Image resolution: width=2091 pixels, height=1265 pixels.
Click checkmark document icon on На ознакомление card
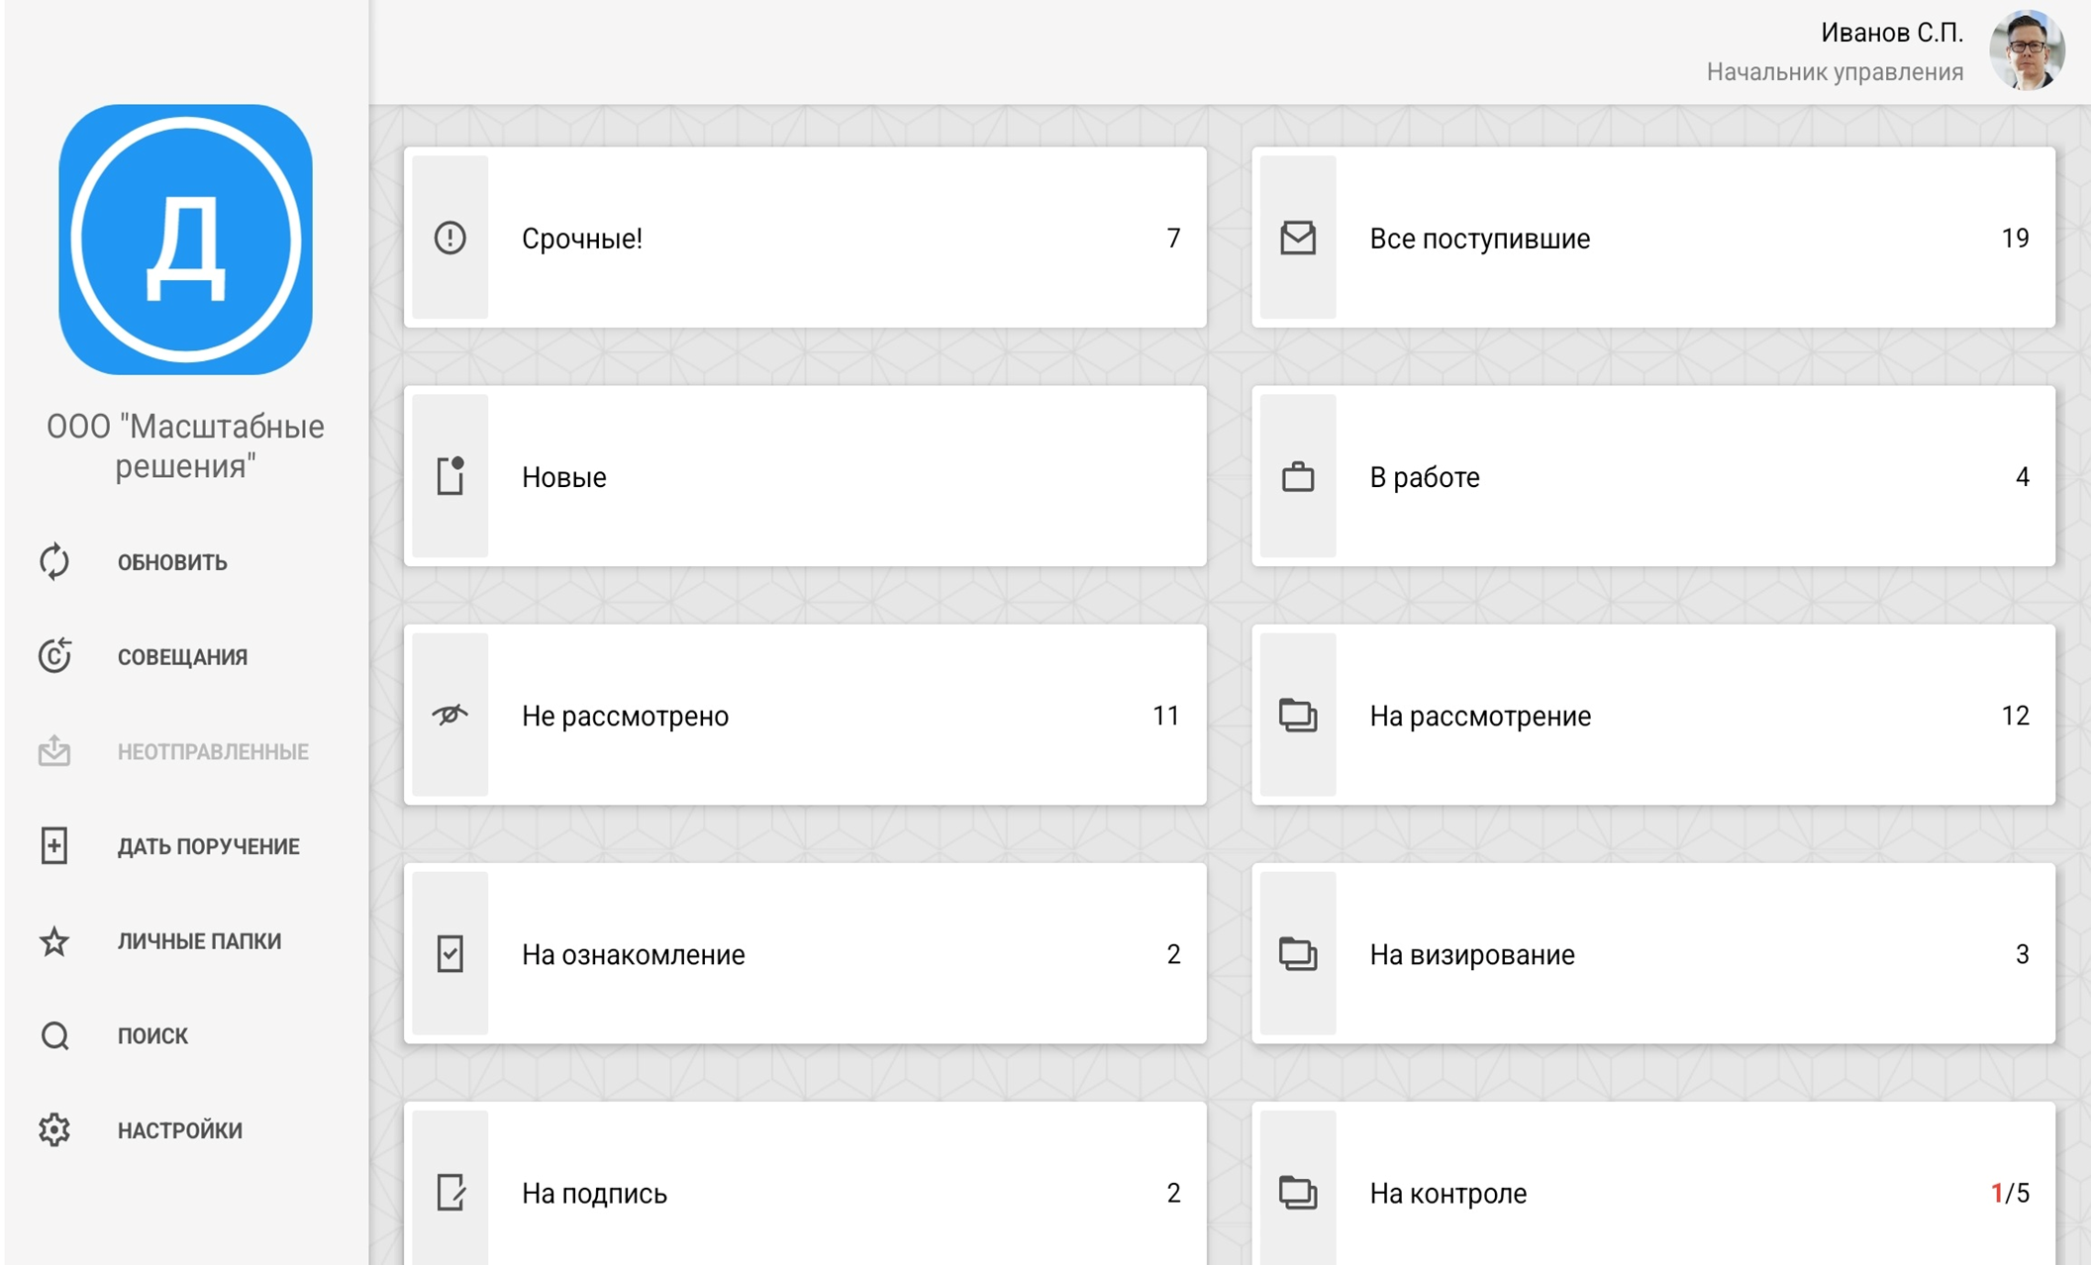[450, 953]
